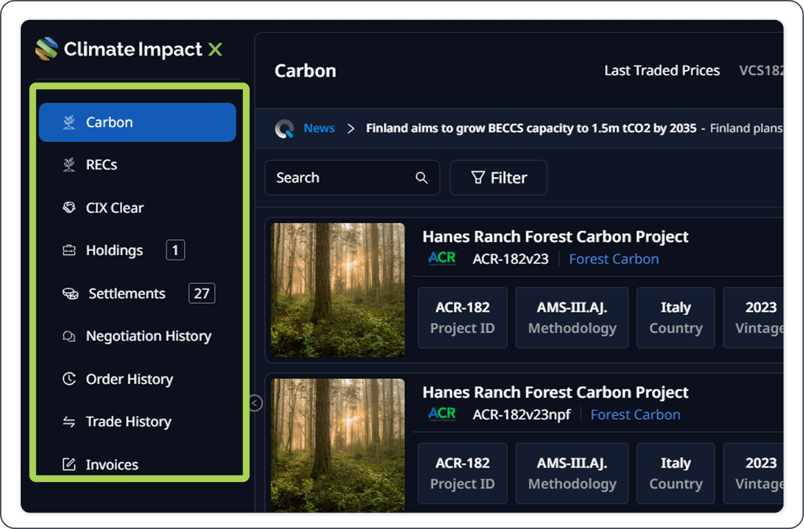The width and height of the screenshot is (804, 529).
Task: Open the Carbon sidebar menu item
Action: tap(137, 122)
